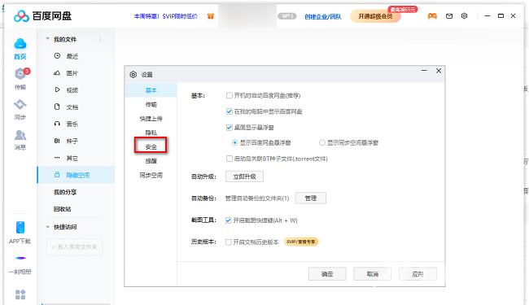Open 最近 recent files
Image resolution: width=529 pixels, height=305 pixels.
coord(72,56)
